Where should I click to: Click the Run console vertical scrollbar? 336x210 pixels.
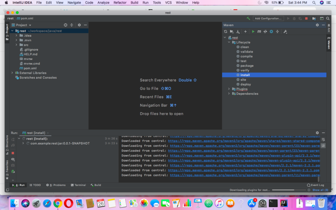click(318, 179)
